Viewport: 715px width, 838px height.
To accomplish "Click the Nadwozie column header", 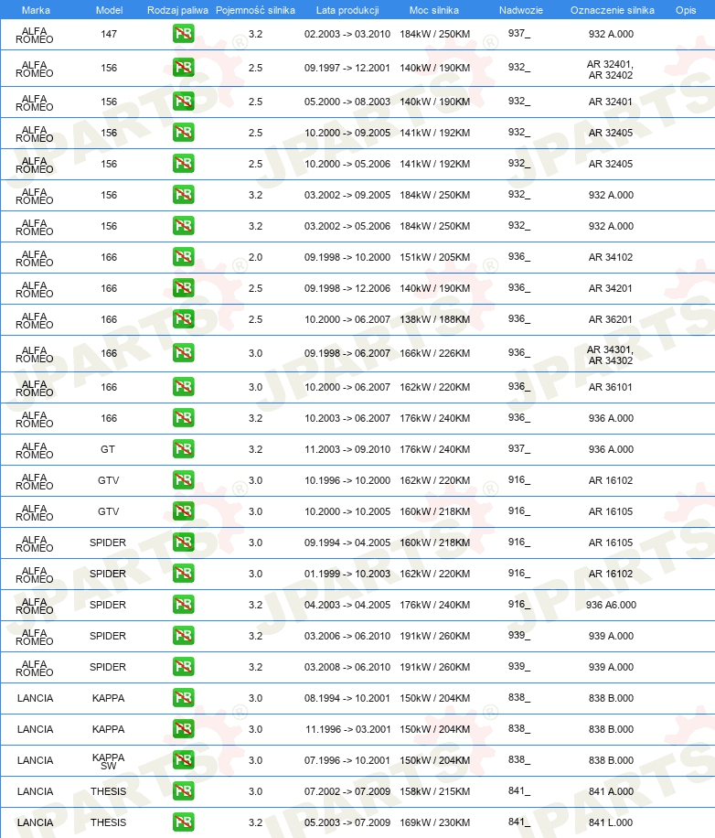I will pos(520,10).
